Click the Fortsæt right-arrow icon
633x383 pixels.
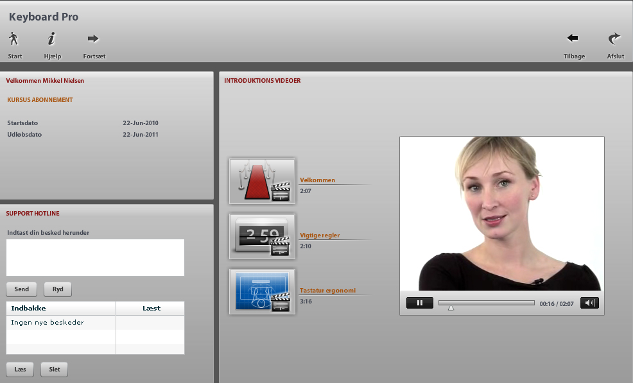click(x=93, y=38)
